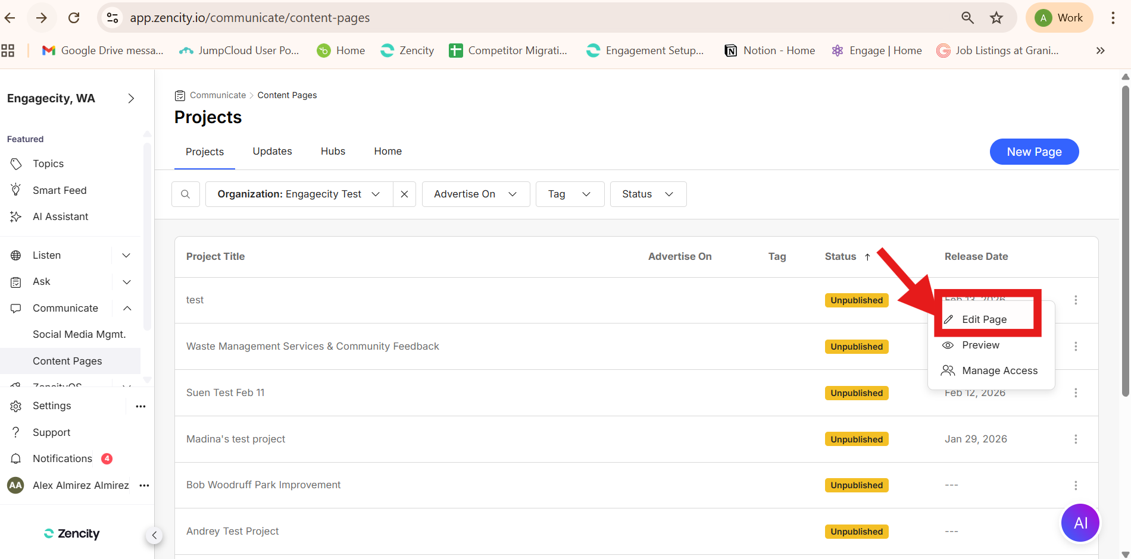Image resolution: width=1131 pixels, height=559 pixels.
Task: Click the New Page button
Action: tap(1033, 152)
